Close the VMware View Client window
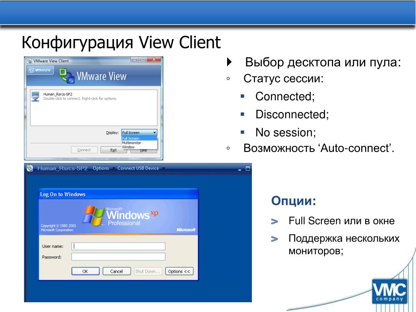 tap(154, 60)
